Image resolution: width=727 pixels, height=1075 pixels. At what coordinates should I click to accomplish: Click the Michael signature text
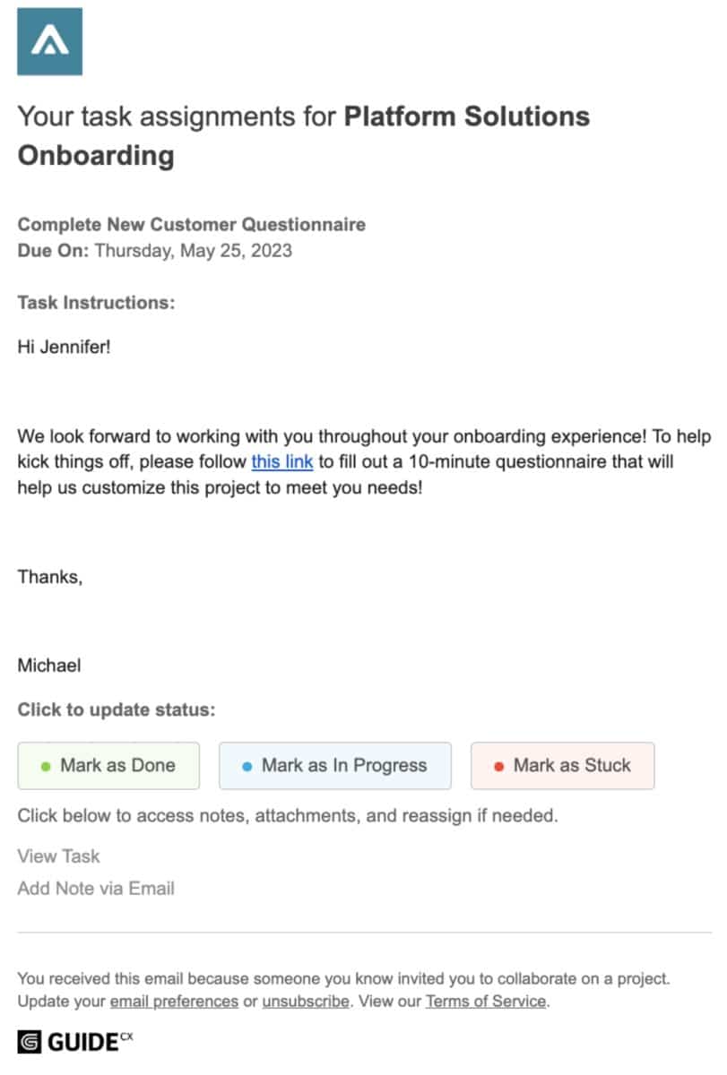click(x=48, y=666)
